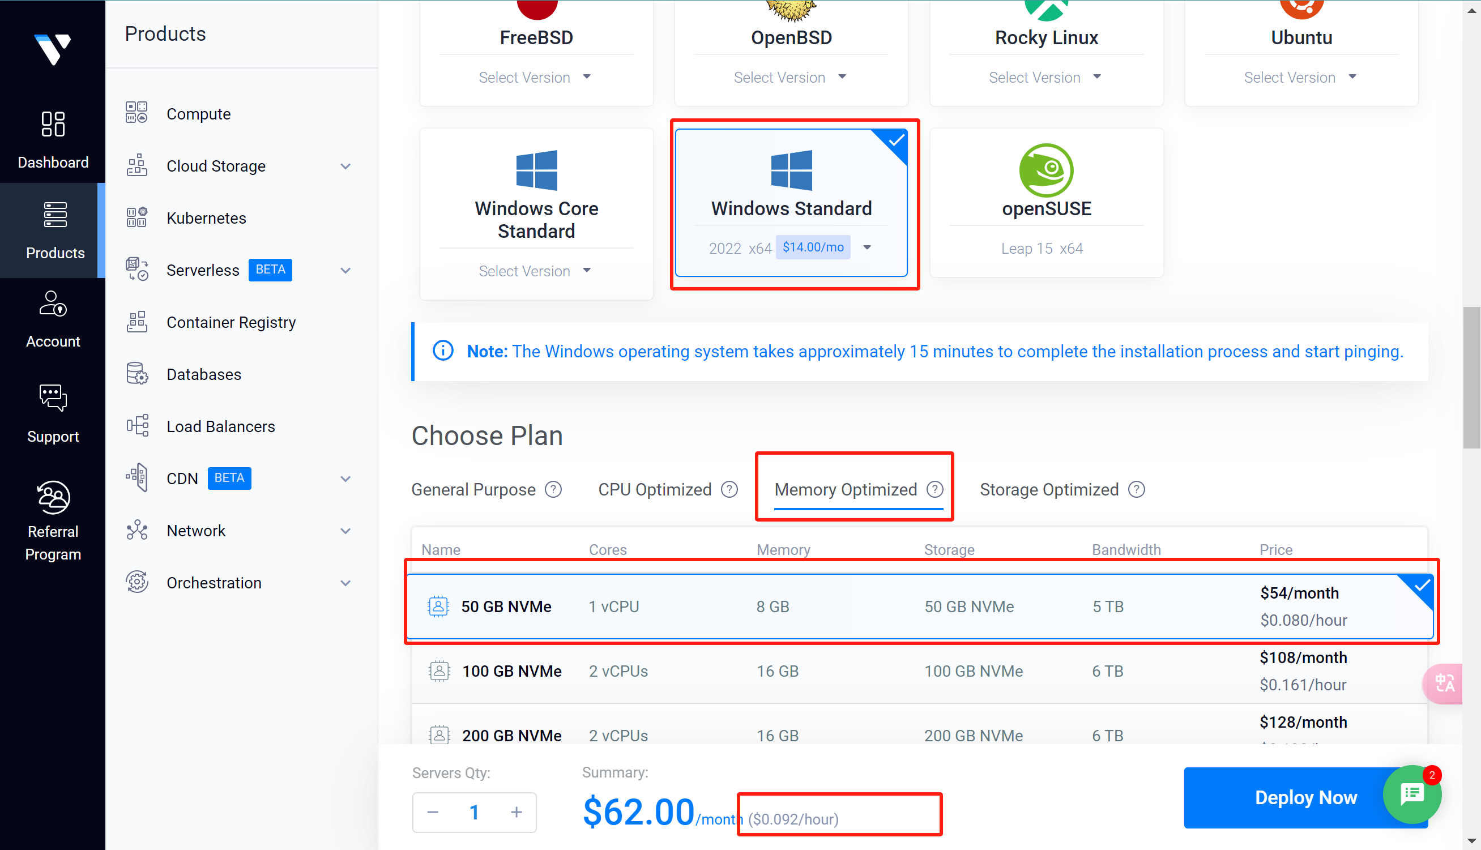Open Rocky Linux Select Version dropdown
The image size is (1481, 850).
(x=1045, y=77)
